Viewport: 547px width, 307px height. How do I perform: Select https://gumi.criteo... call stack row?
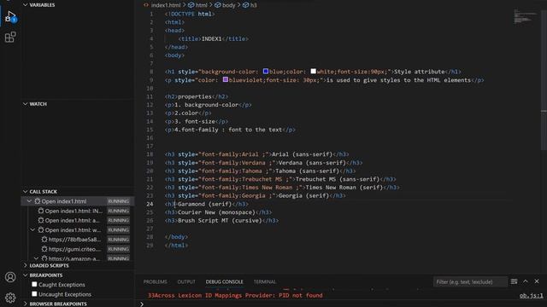pyautogui.click(x=78, y=249)
